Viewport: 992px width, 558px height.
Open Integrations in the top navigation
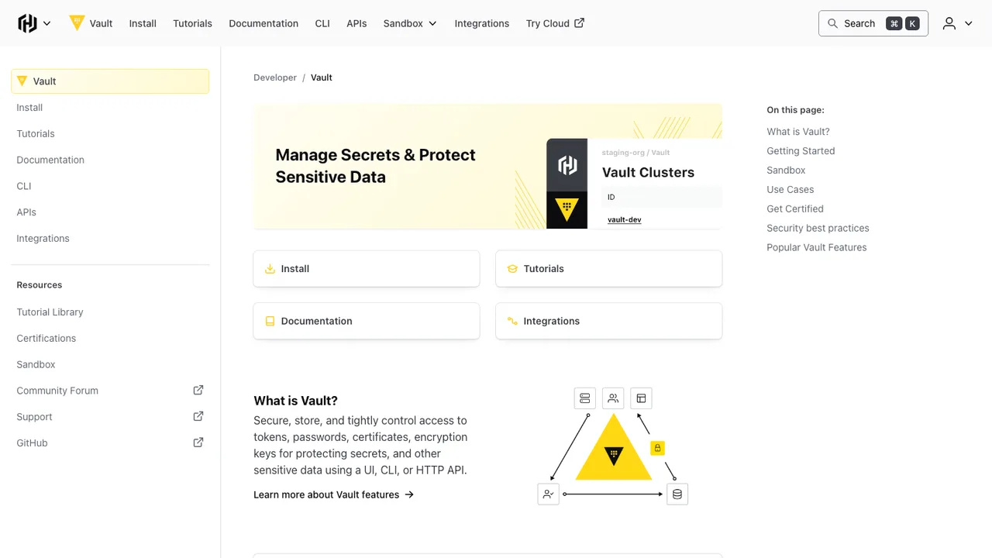(482, 23)
